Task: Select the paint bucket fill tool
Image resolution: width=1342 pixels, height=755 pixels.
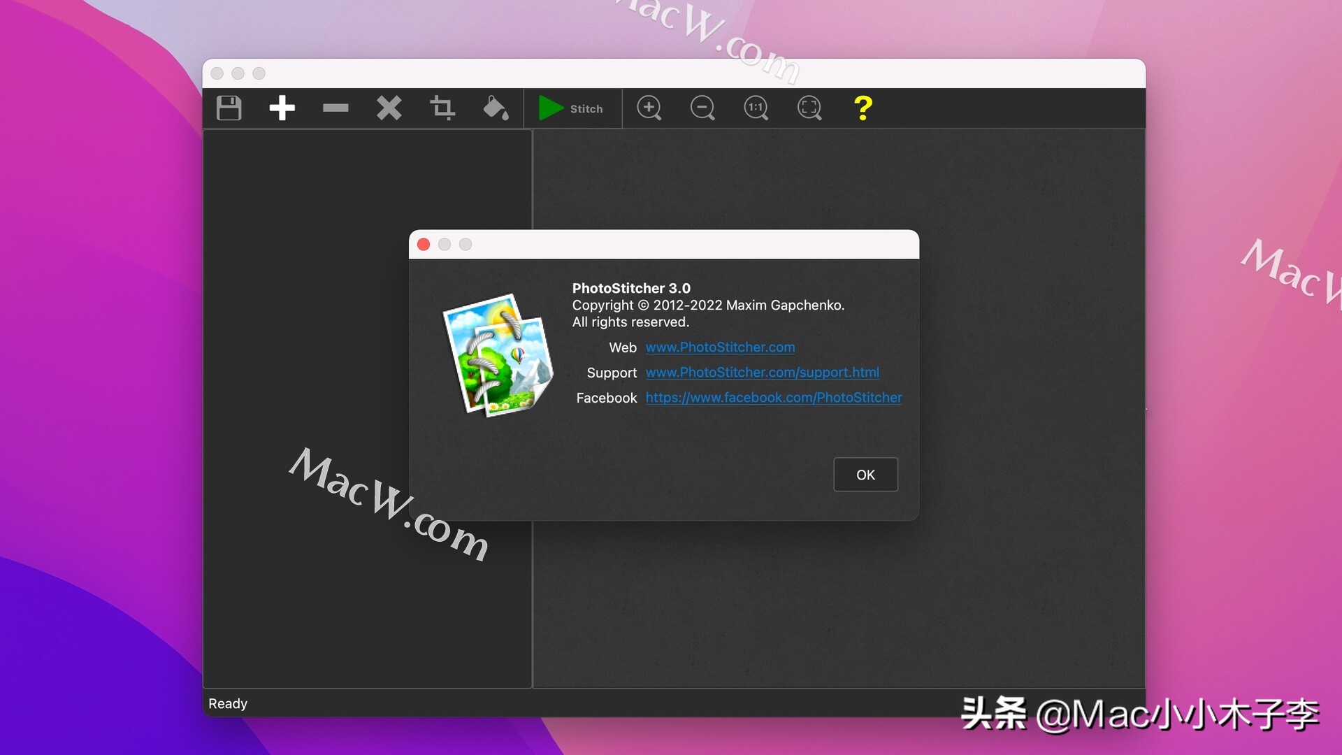Action: [496, 108]
